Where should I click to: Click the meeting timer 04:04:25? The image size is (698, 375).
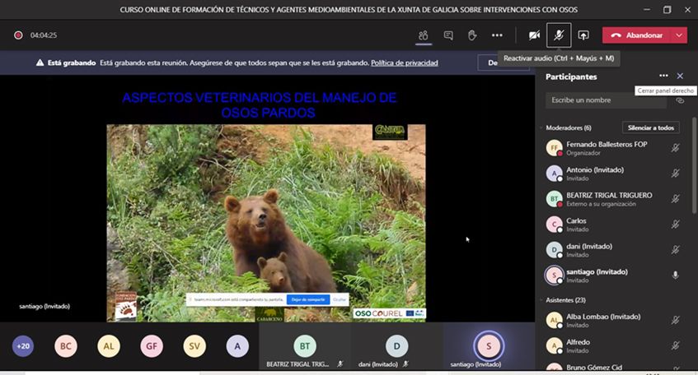point(44,35)
